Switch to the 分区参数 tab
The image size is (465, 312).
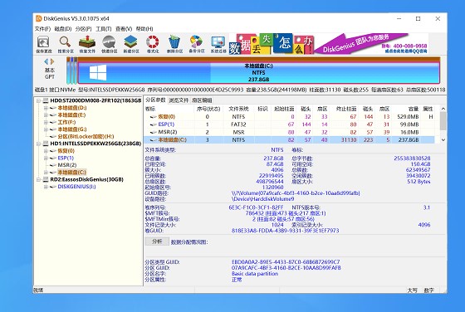coord(156,100)
